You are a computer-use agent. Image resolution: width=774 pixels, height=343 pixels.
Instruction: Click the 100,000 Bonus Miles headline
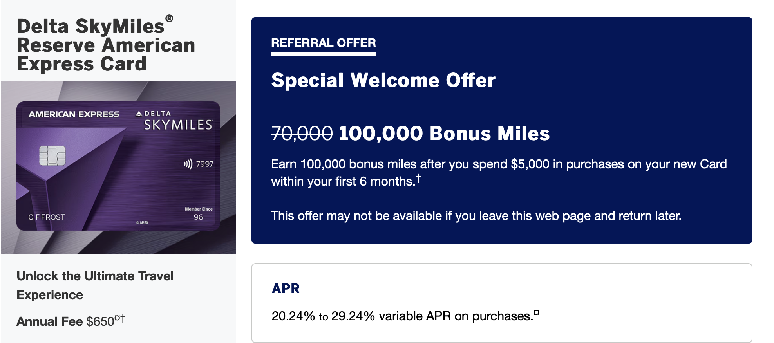pos(444,134)
